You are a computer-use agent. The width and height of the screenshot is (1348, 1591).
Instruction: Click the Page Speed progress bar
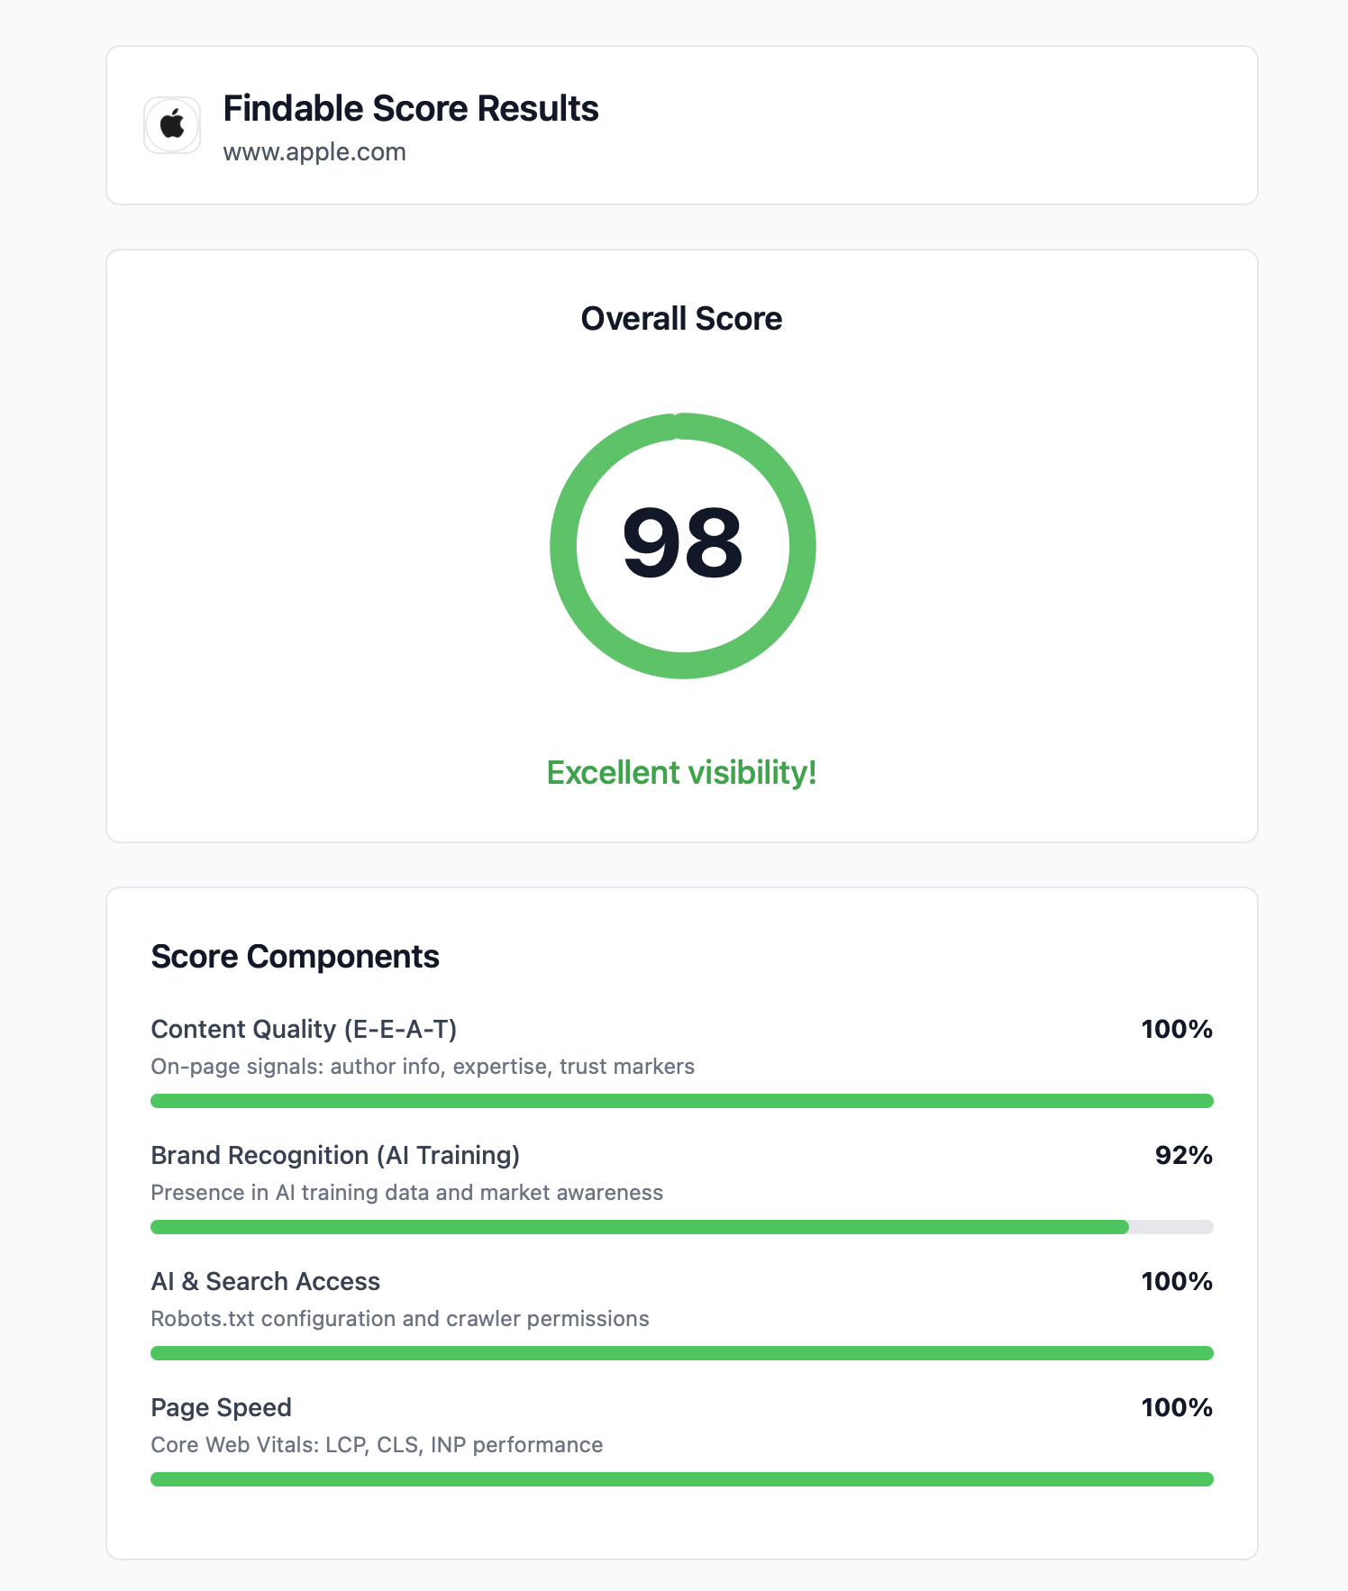point(681,1479)
